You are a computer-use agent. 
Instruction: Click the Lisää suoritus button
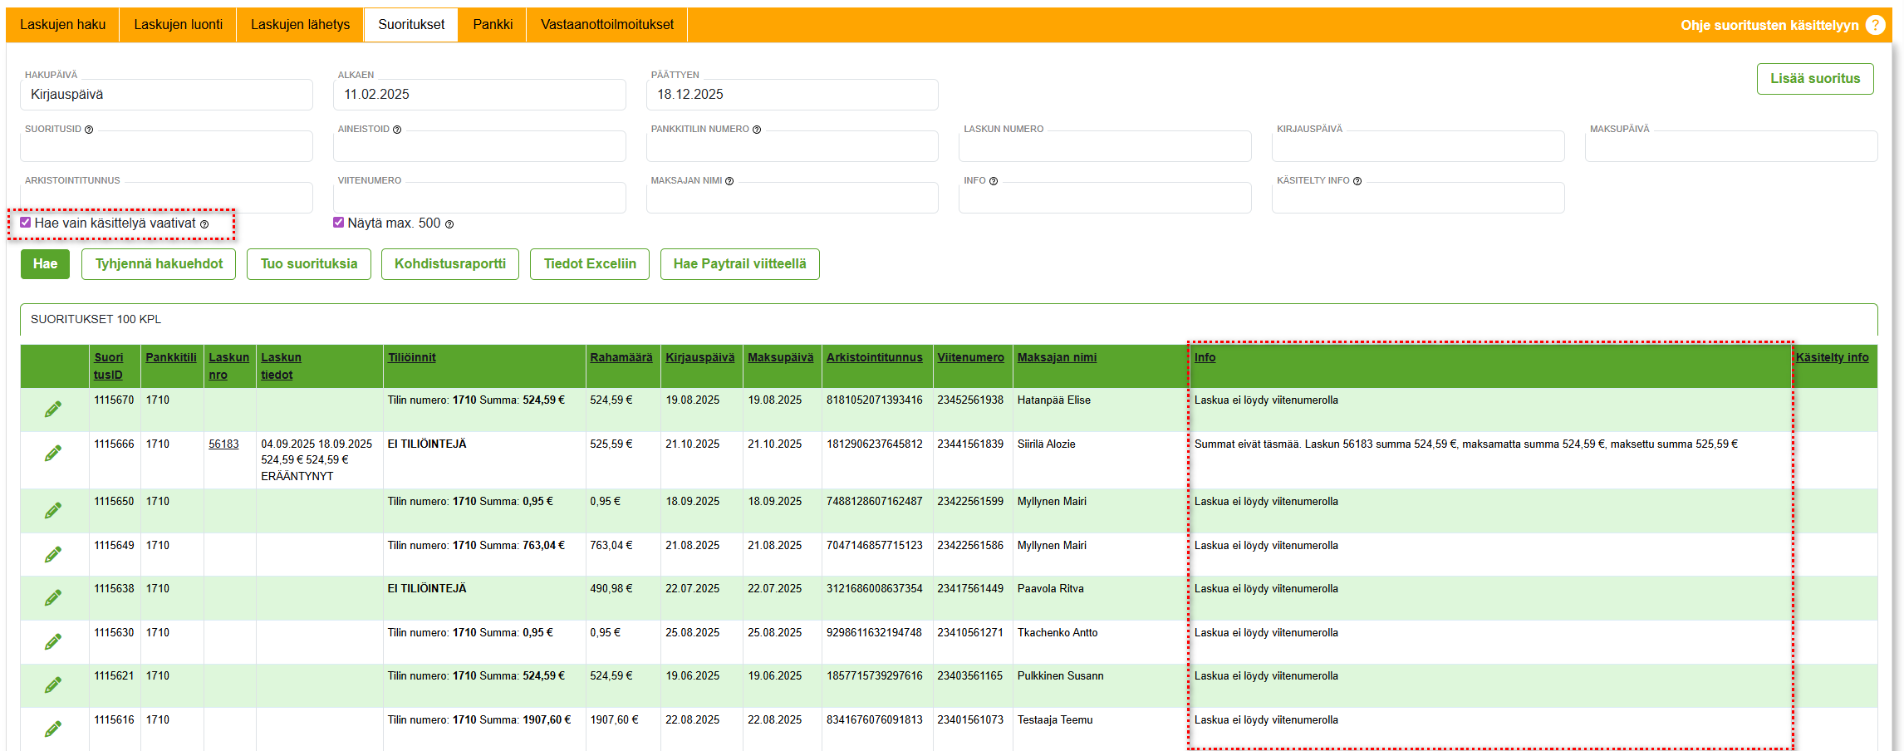pos(1814,79)
